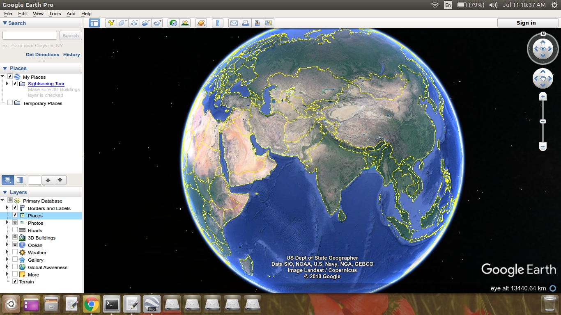The width and height of the screenshot is (561, 315).
Task: Enable the Weather layer checkbox
Action: (15, 252)
